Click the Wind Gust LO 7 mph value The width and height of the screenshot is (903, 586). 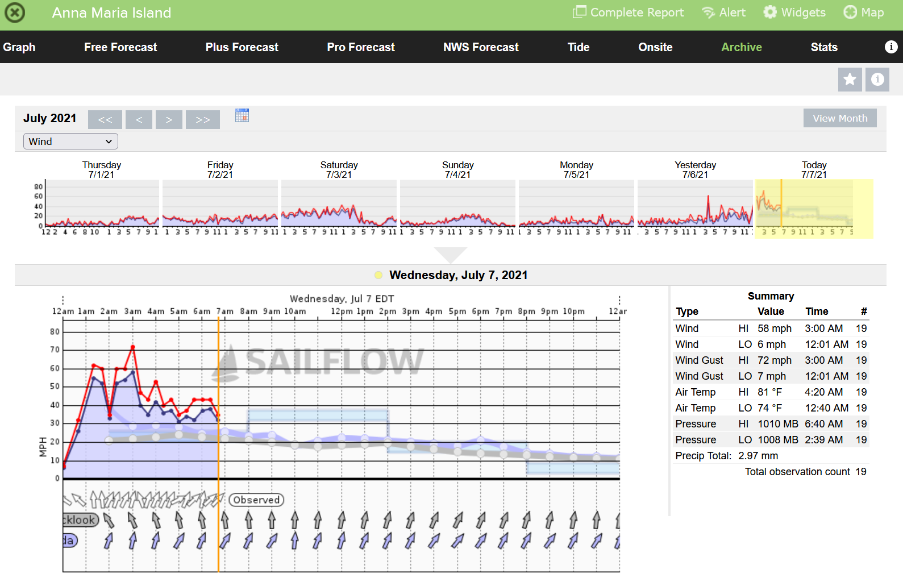click(x=772, y=376)
